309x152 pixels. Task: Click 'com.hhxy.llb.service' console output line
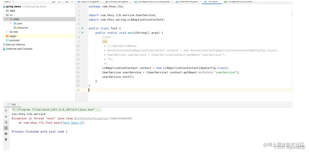[x=29, y=114]
